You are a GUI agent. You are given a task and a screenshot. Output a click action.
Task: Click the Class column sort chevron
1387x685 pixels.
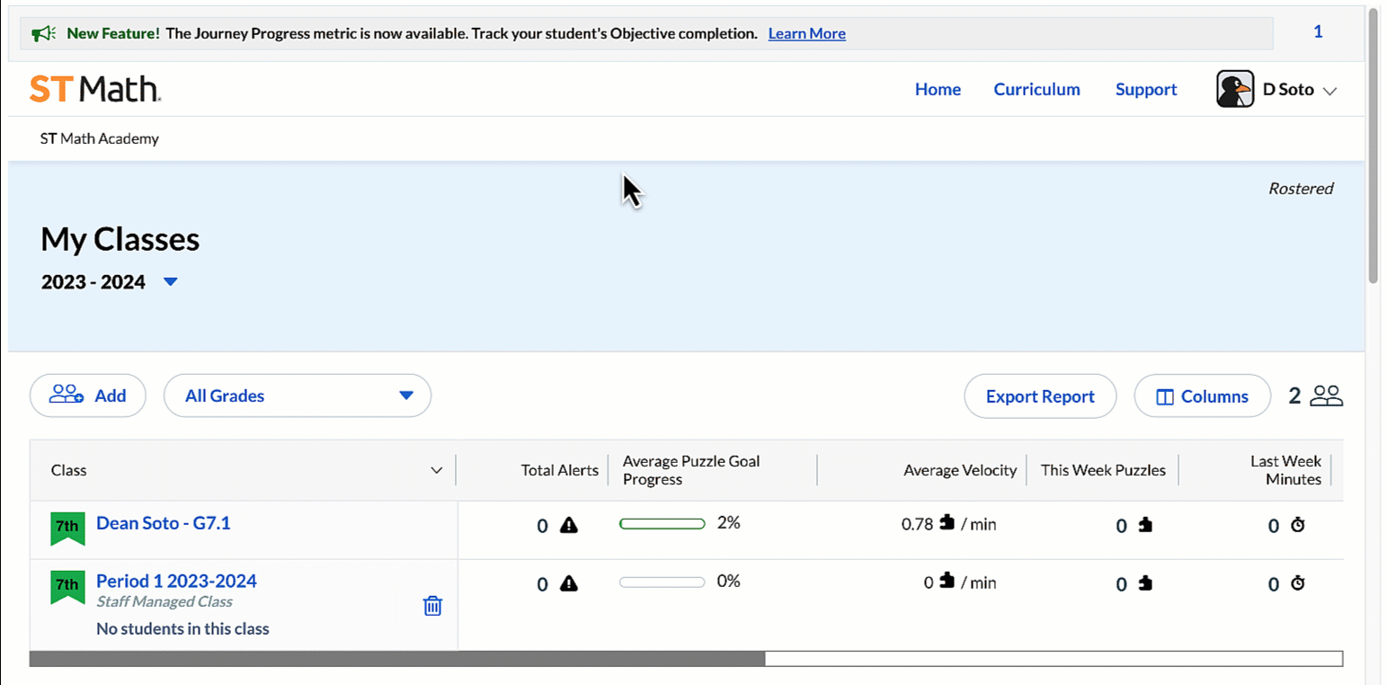(437, 470)
